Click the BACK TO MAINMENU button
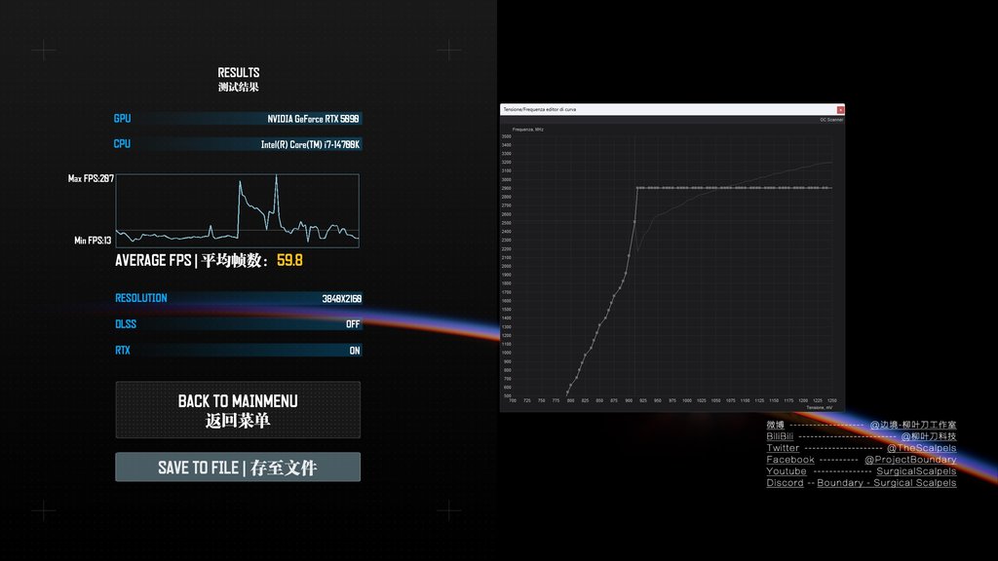Screen dimensions: 998x561 click(x=238, y=410)
